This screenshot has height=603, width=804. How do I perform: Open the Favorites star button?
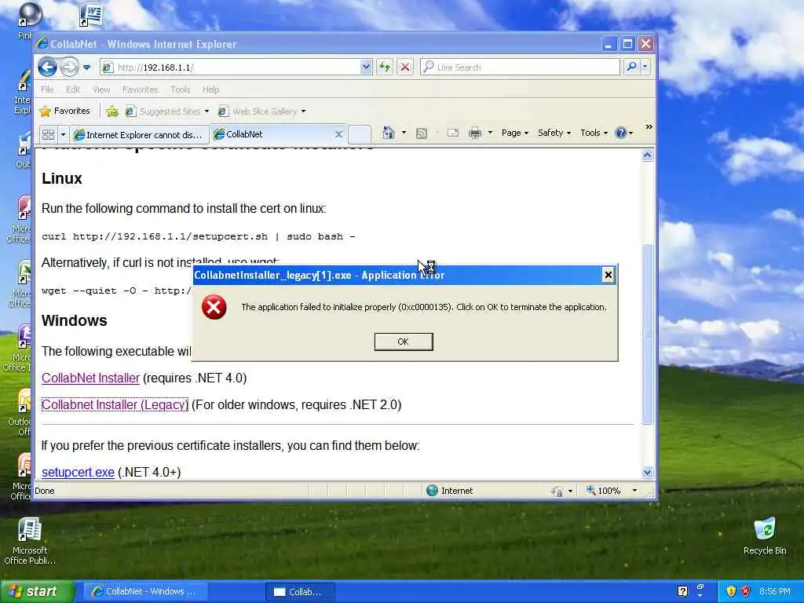click(64, 111)
